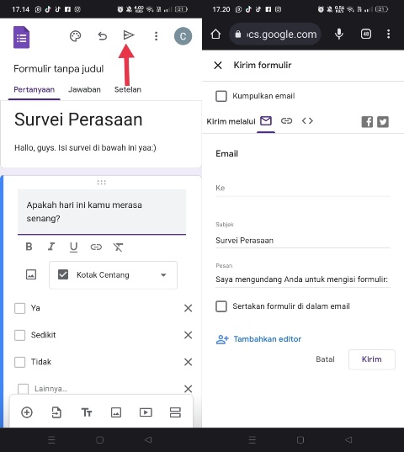
Task: Open the Chrome browser overflow menu
Action: coord(389,34)
